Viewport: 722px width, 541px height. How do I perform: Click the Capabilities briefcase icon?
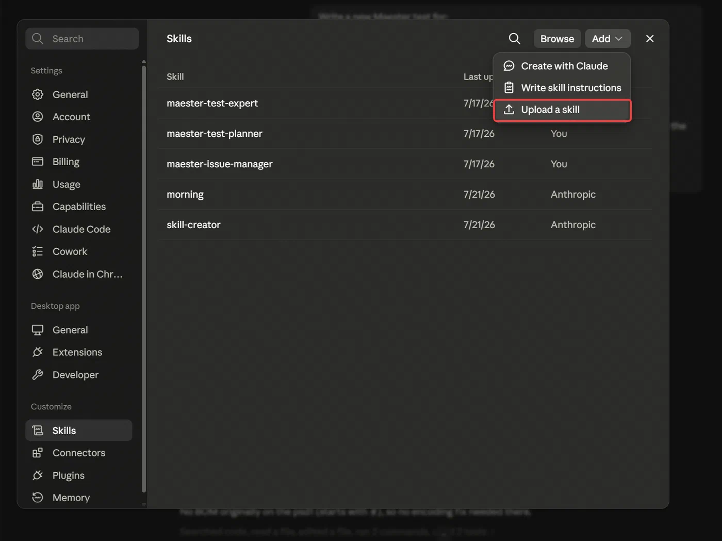[38, 206]
